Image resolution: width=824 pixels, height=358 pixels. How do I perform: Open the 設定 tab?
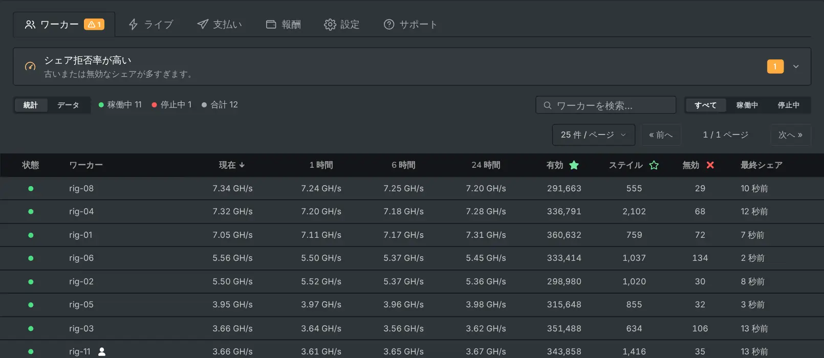click(341, 25)
